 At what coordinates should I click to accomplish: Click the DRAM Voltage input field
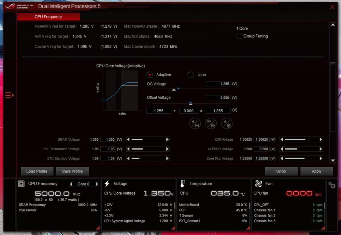pos(108,139)
